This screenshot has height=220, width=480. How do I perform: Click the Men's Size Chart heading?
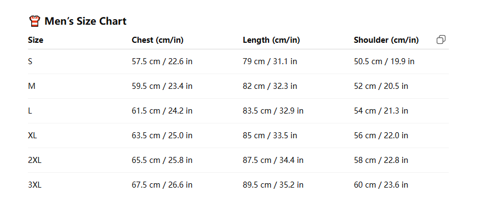tap(85, 21)
